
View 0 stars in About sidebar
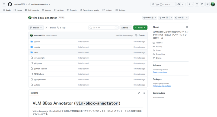coord(157,50)
